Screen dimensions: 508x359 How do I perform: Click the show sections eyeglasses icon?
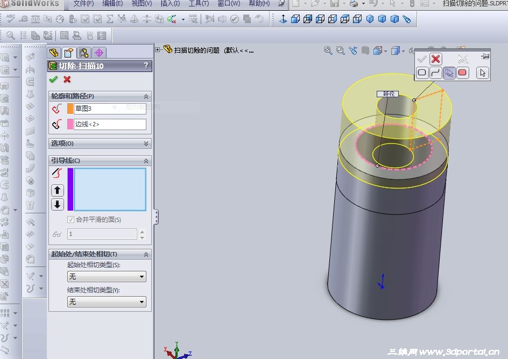point(57,234)
